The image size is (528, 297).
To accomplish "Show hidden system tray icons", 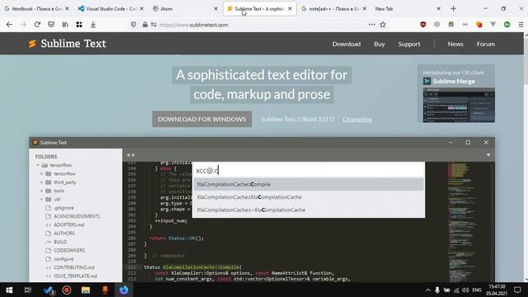I will (x=428, y=290).
